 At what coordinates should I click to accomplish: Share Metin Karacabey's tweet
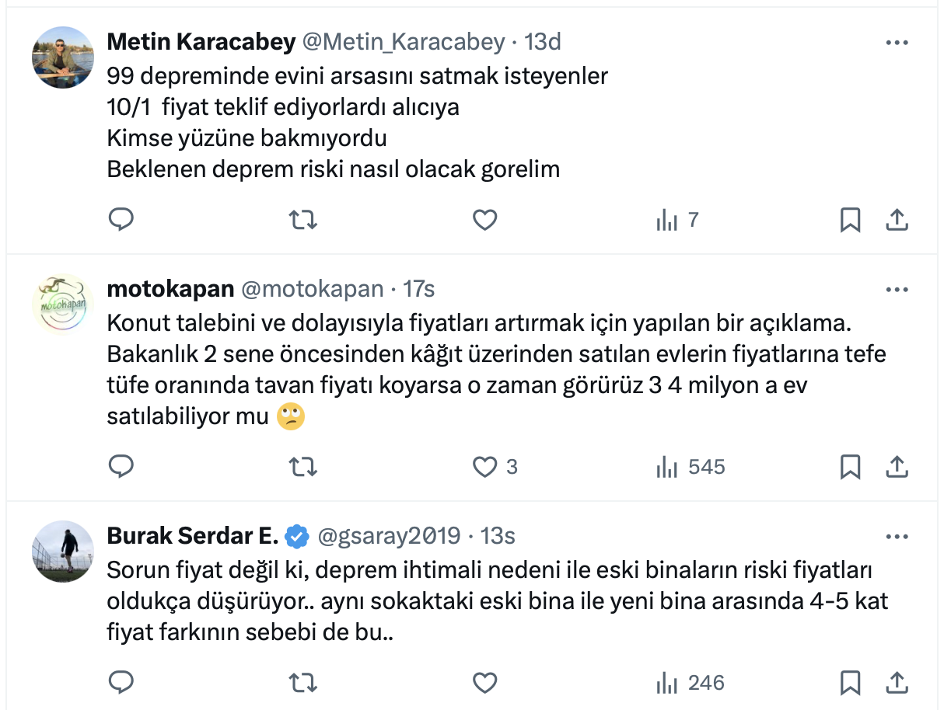point(897,221)
